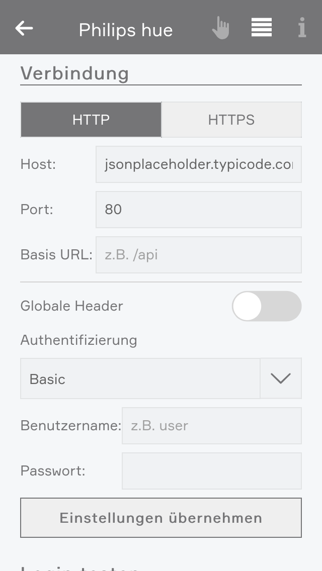Image resolution: width=322 pixels, height=571 pixels.
Task: Click the Login testen heading at bottom
Action: (80, 567)
